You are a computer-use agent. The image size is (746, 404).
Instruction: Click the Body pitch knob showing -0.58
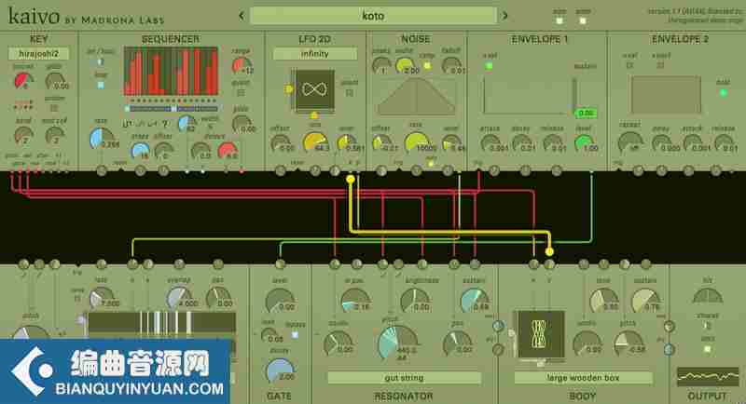[x=629, y=343]
